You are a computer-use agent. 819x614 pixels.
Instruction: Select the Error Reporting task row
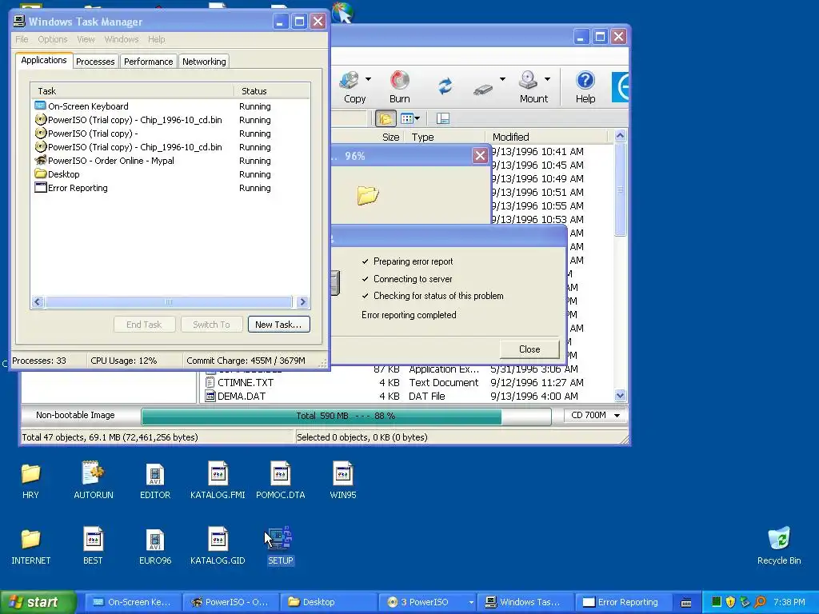click(170, 188)
